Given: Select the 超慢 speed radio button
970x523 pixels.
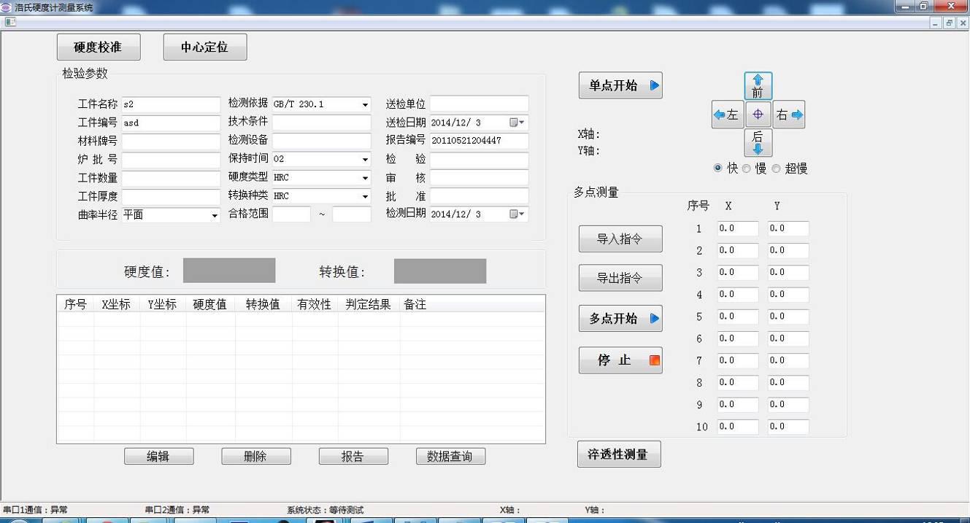Looking at the screenshot, I should click(x=776, y=168).
